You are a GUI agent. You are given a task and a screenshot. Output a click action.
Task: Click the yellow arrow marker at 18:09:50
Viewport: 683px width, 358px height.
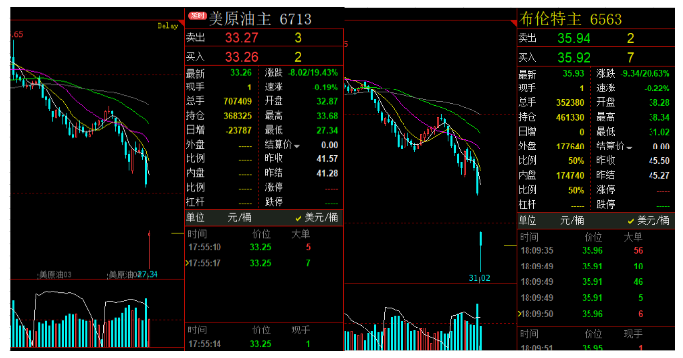519,314
